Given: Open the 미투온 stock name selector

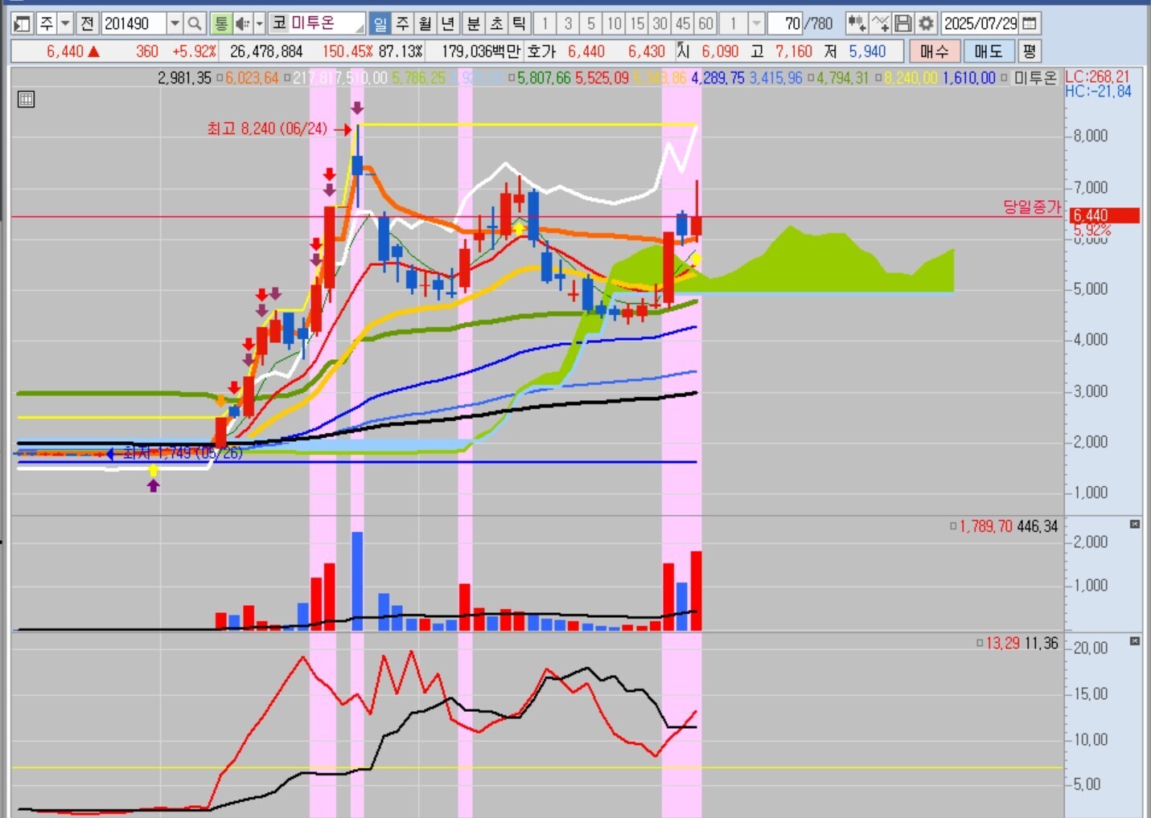Looking at the screenshot, I should point(317,23).
